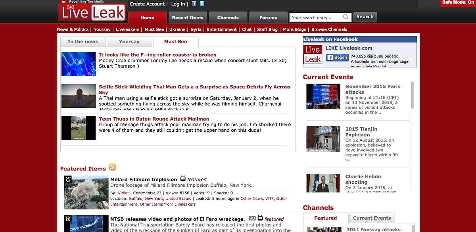Open Millard Fillmore Implosion title
Image resolution: width=476 pixels, height=232 pixels.
[x=144, y=179]
